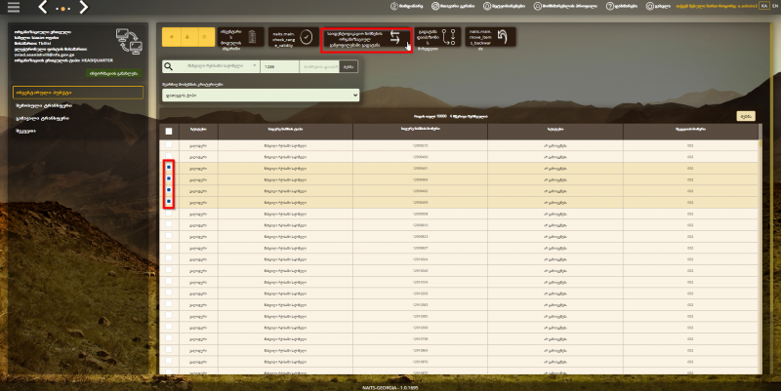Expand the wide dropdown below search bar
The image size is (781, 391).
tap(261, 95)
